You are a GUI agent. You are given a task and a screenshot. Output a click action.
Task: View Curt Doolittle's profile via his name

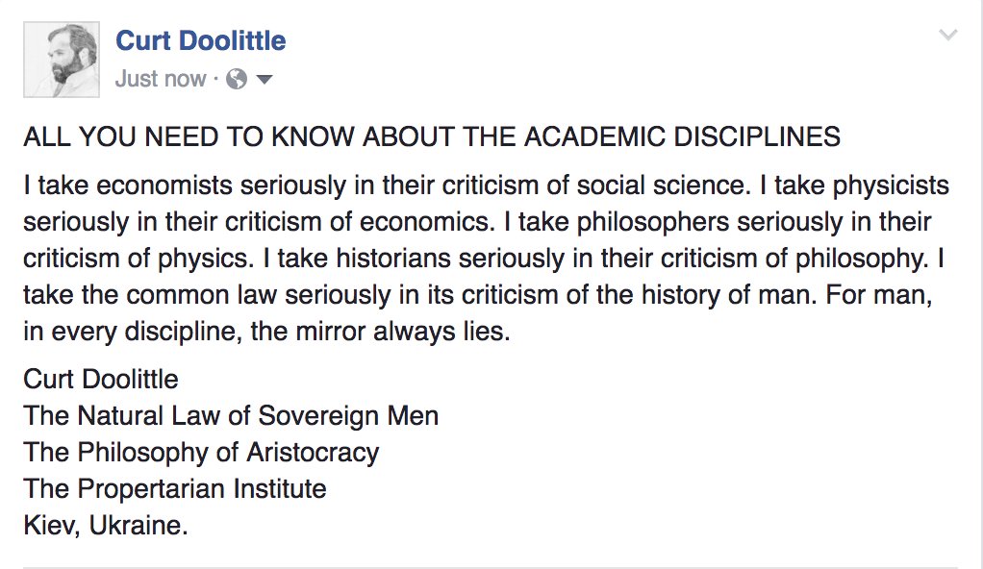[x=200, y=40]
